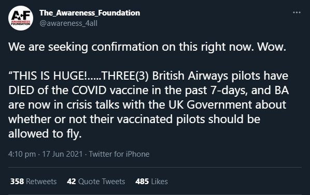Click the @awareness_4all handle
Image resolution: width=310 pixels, height=195 pixels.
(68, 23)
